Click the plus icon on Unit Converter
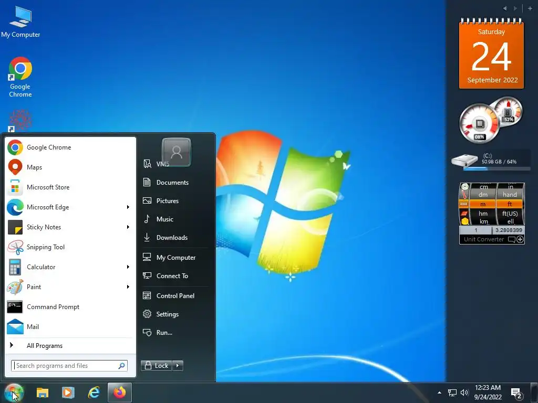Image resolution: width=538 pixels, height=403 pixels. tap(520, 239)
